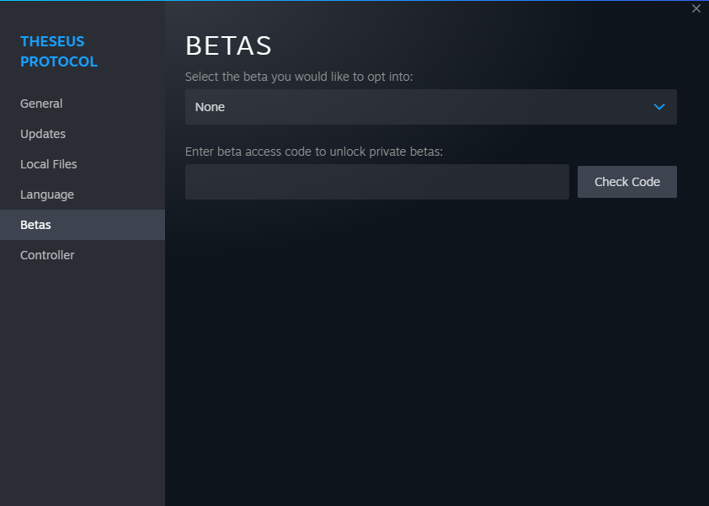Click the Betas sidebar tab
This screenshot has height=506, width=709.
coord(35,225)
